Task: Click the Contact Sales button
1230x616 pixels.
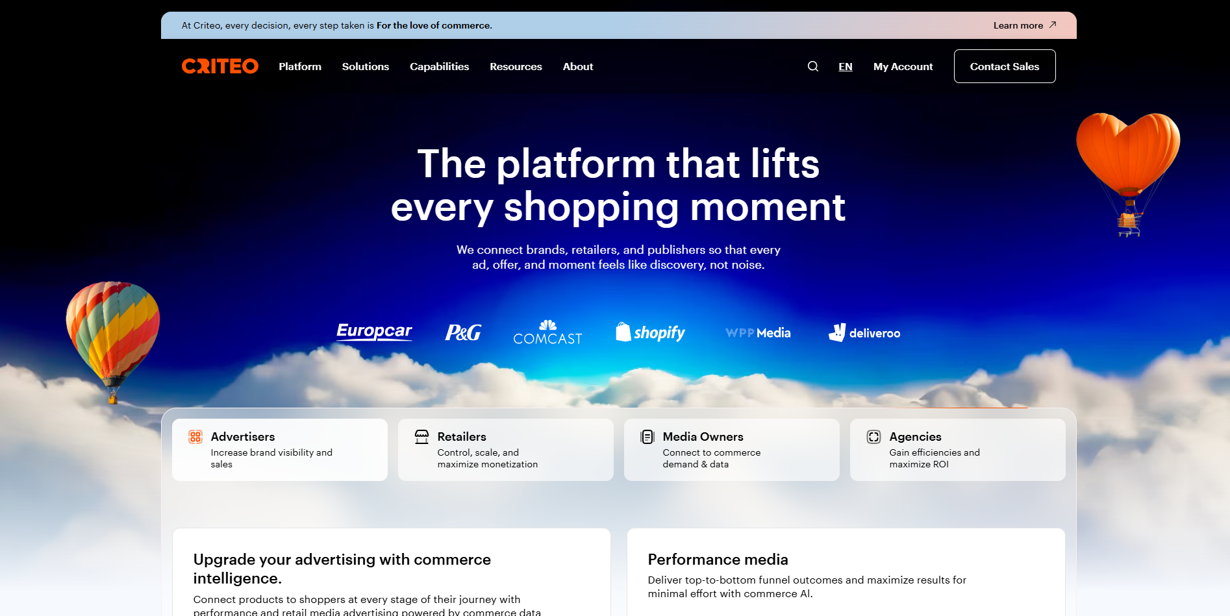Action: 1004,66
